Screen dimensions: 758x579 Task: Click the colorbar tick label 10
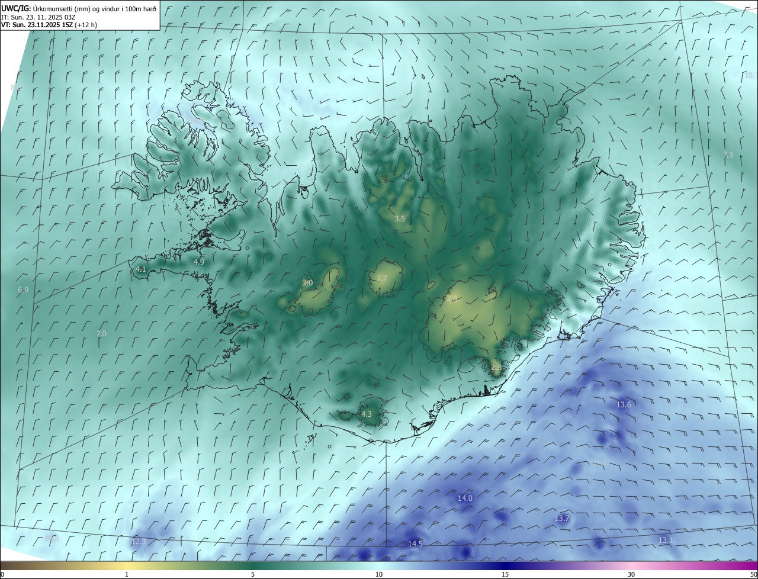pos(379,575)
